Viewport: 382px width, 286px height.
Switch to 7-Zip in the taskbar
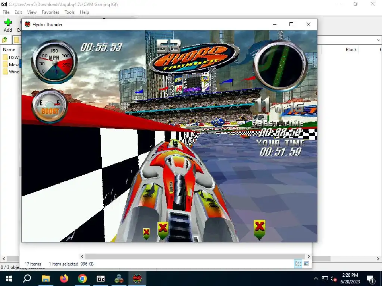coord(101,279)
